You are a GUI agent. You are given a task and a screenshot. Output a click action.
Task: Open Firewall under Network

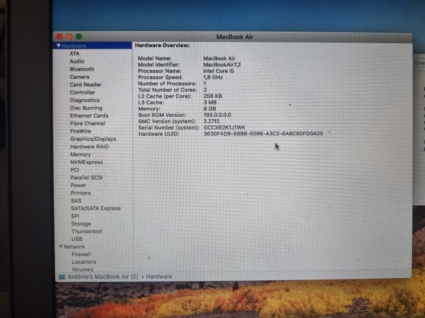(x=82, y=254)
